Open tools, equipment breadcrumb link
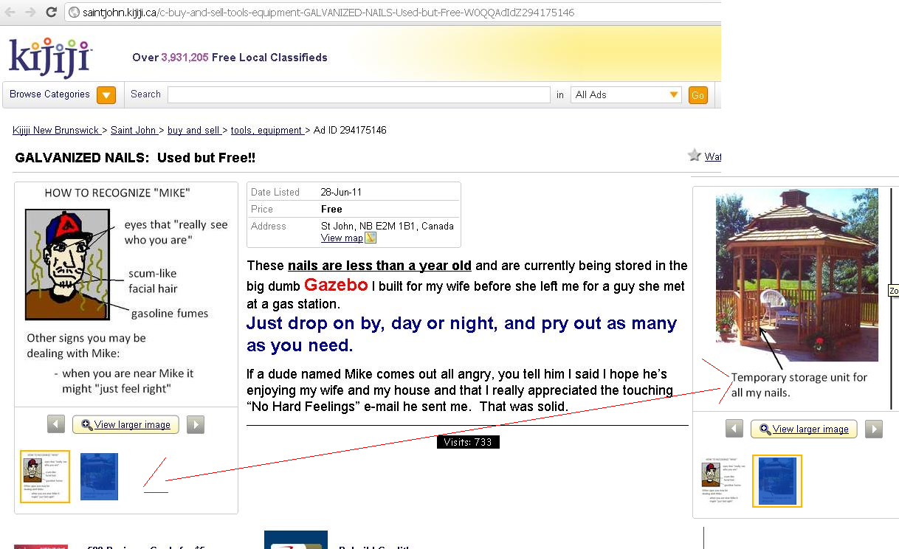Viewport: 899px width, 549px height. point(266,131)
